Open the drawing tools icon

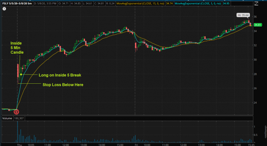point(256,4)
